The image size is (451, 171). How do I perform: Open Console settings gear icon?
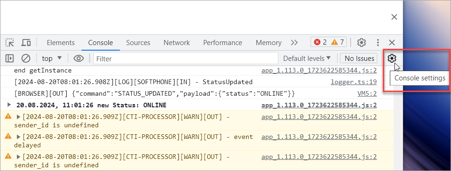coord(391,59)
